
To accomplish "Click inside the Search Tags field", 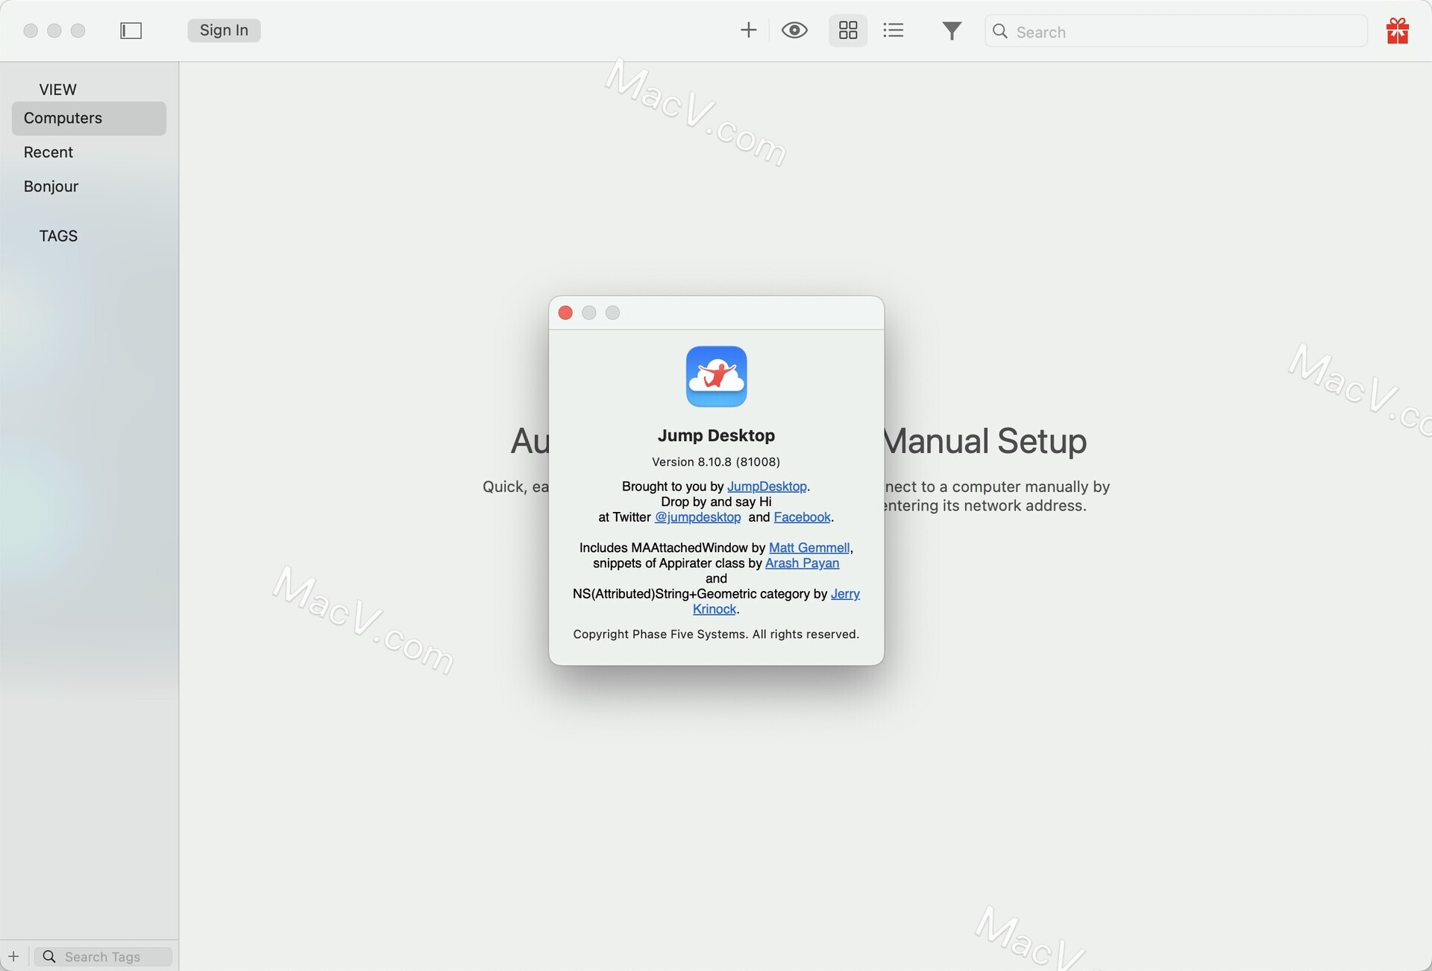I will pyautogui.click(x=104, y=956).
